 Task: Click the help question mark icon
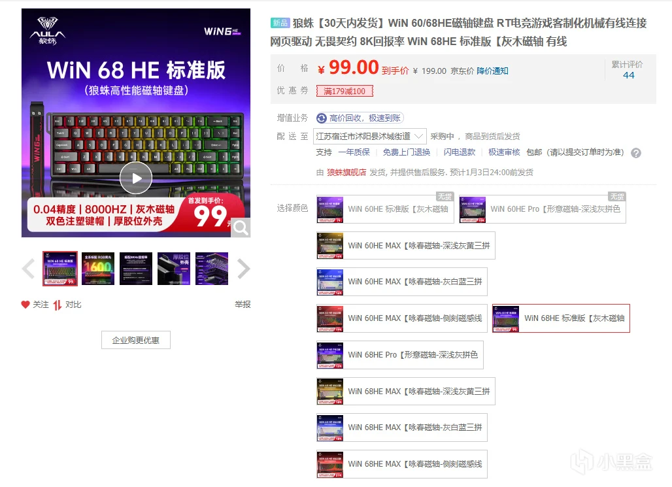pyautogui.click(x=635, y=153)
